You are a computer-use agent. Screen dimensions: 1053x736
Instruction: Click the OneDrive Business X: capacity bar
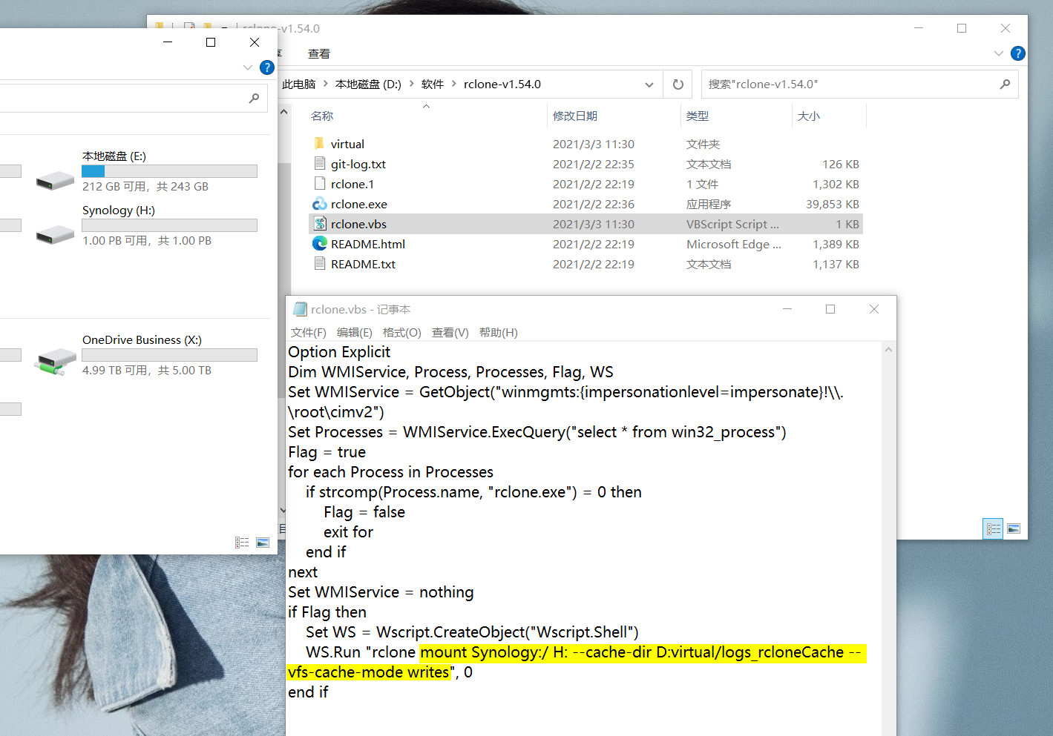tap(170, 355)
